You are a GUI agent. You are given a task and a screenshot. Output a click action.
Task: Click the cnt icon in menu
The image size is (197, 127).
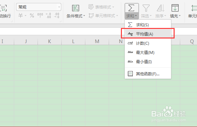(130, 43)
